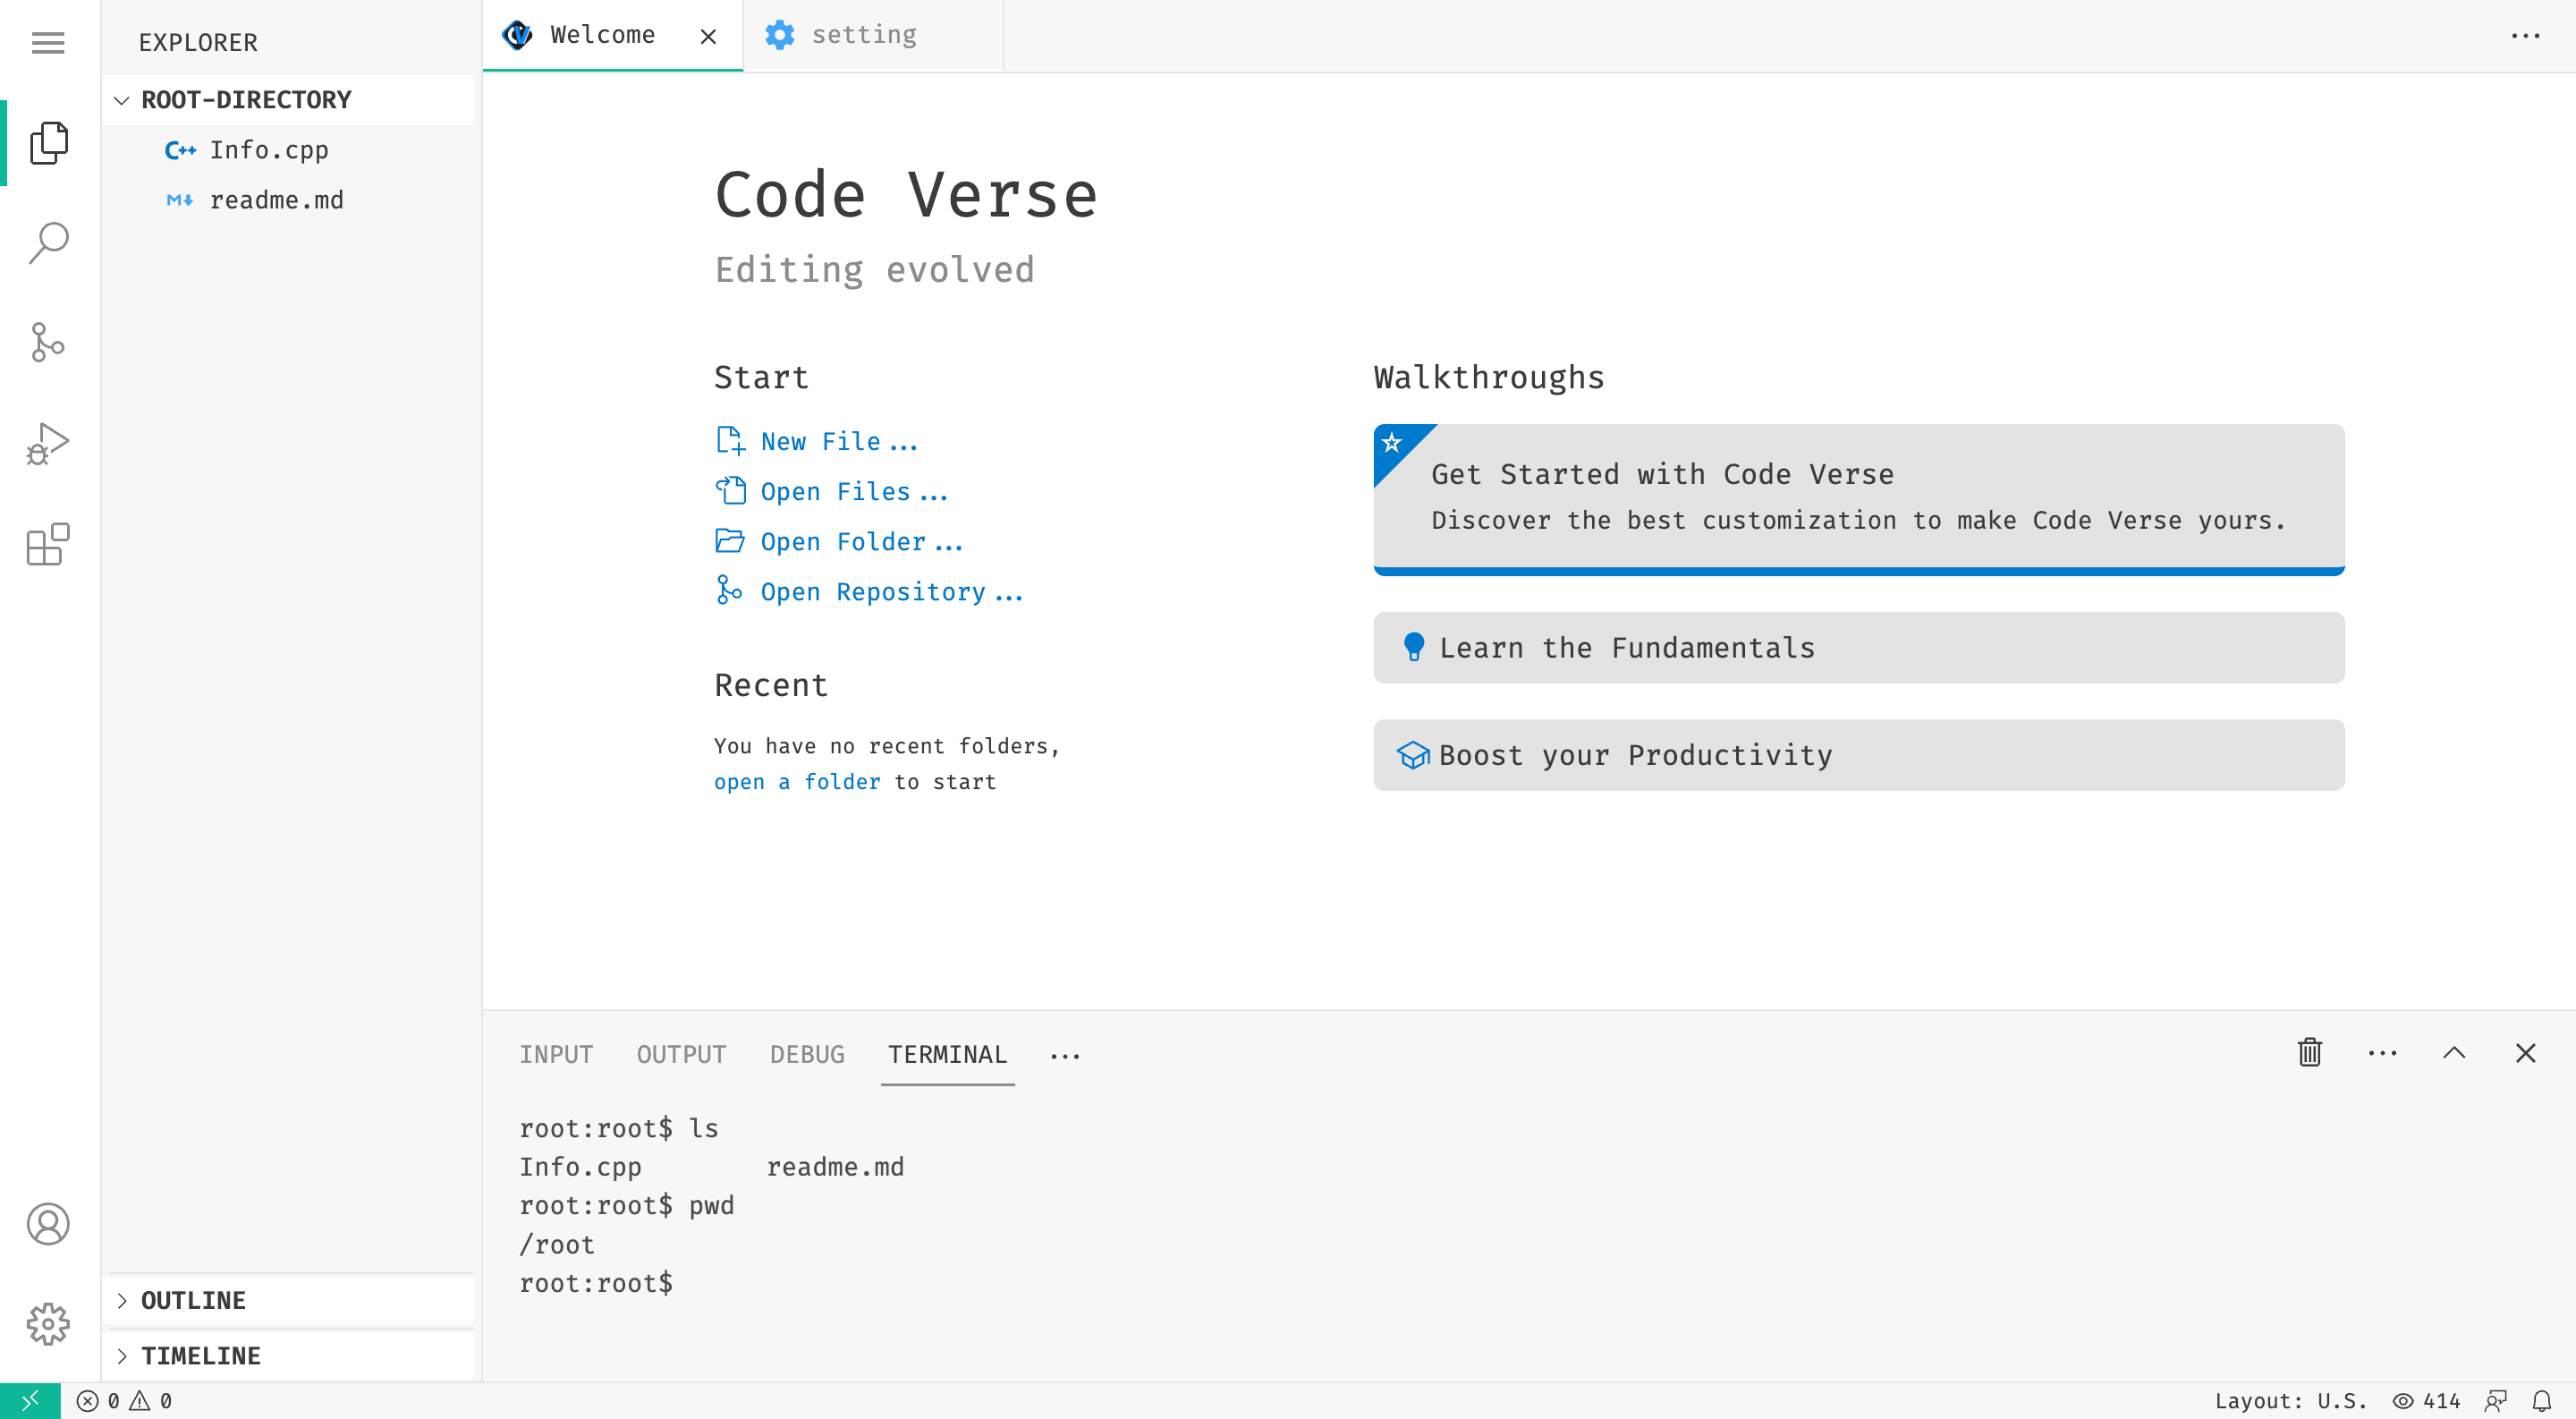Open the Manage gear icon in sidebar
2576x1419 pixels.
click(48, 1324)
